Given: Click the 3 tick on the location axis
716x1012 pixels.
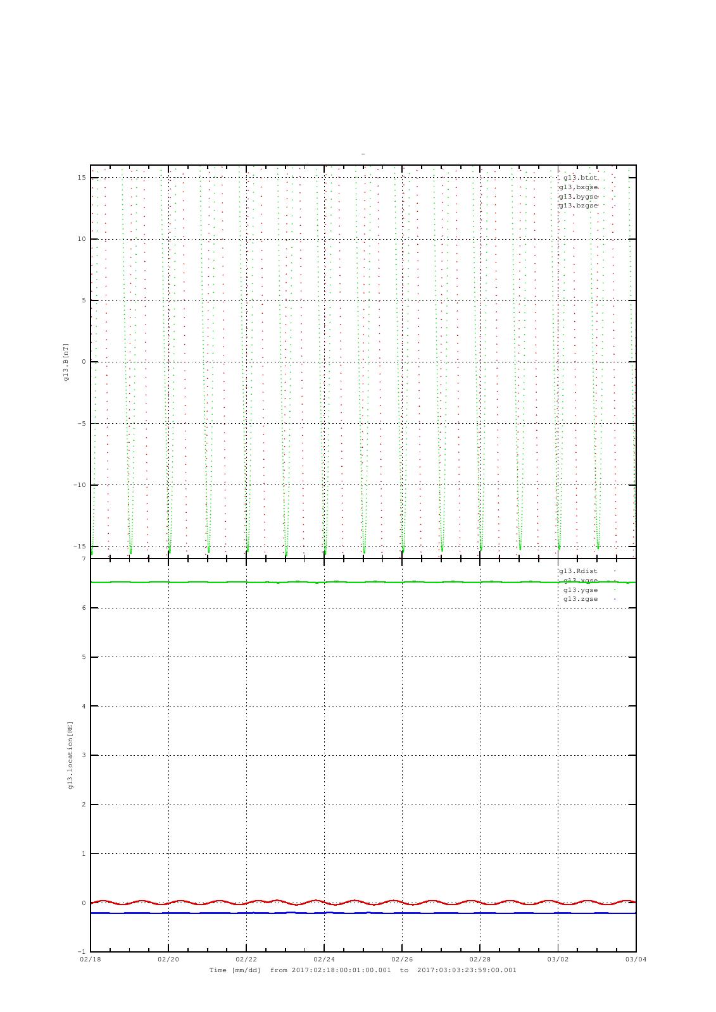Looking at the screenshot, I should point(84,755).
